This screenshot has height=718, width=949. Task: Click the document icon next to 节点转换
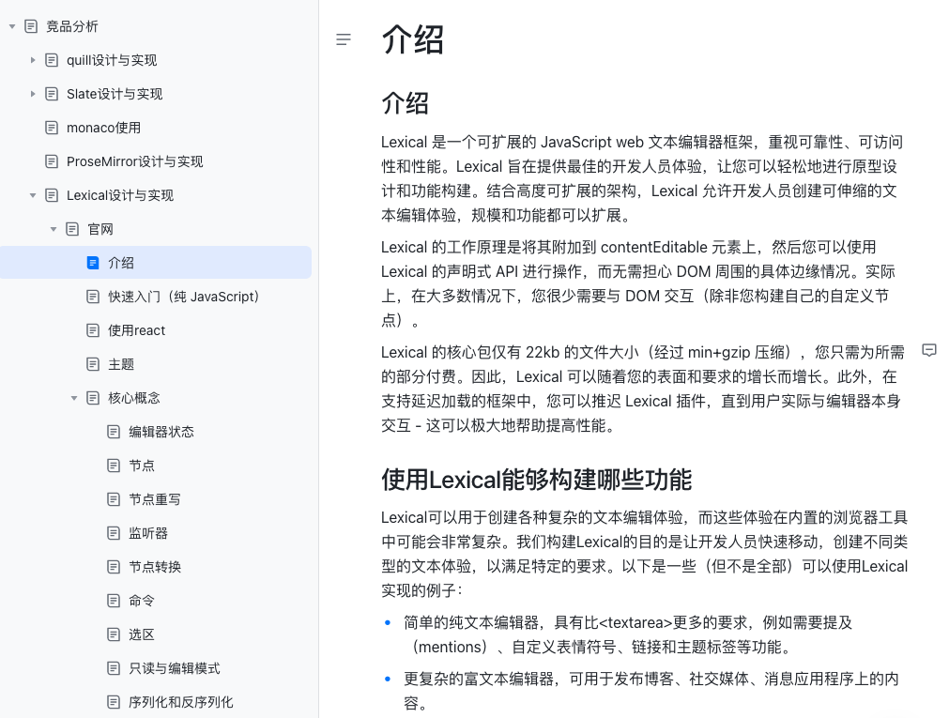point(114,567)
